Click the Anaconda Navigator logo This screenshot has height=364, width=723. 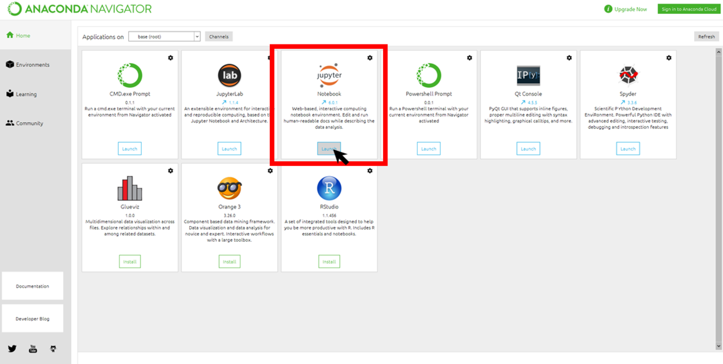(80, 9)
